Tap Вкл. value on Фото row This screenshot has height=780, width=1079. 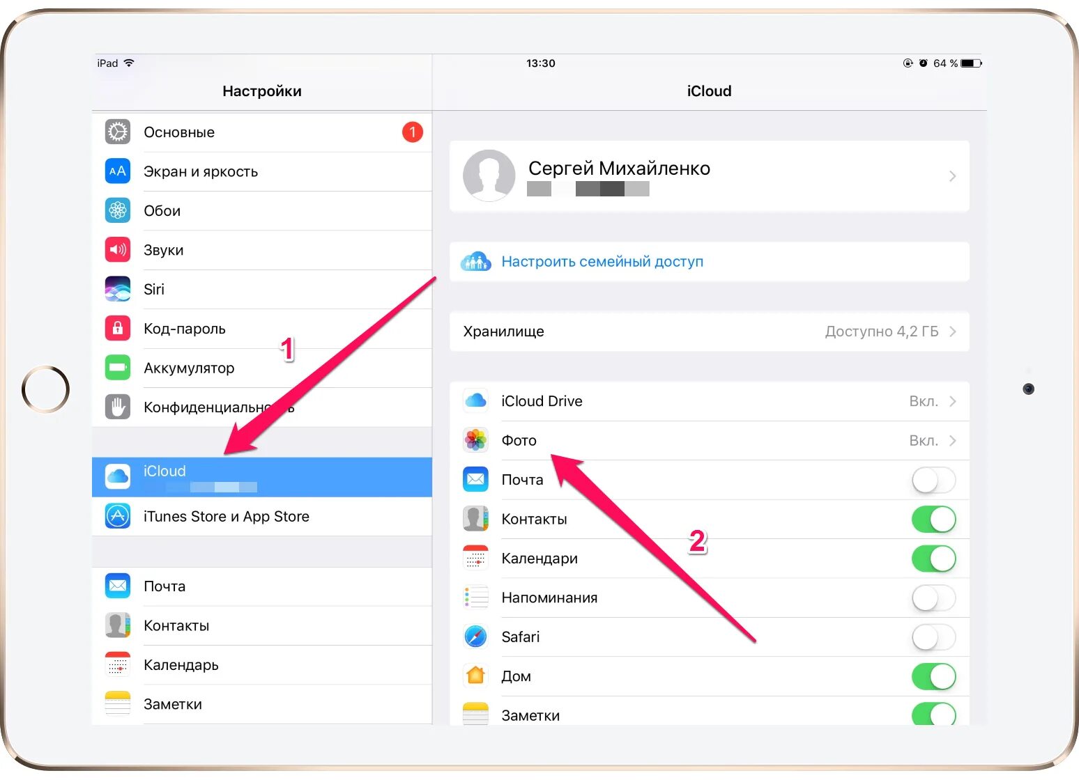click(924, 441)
